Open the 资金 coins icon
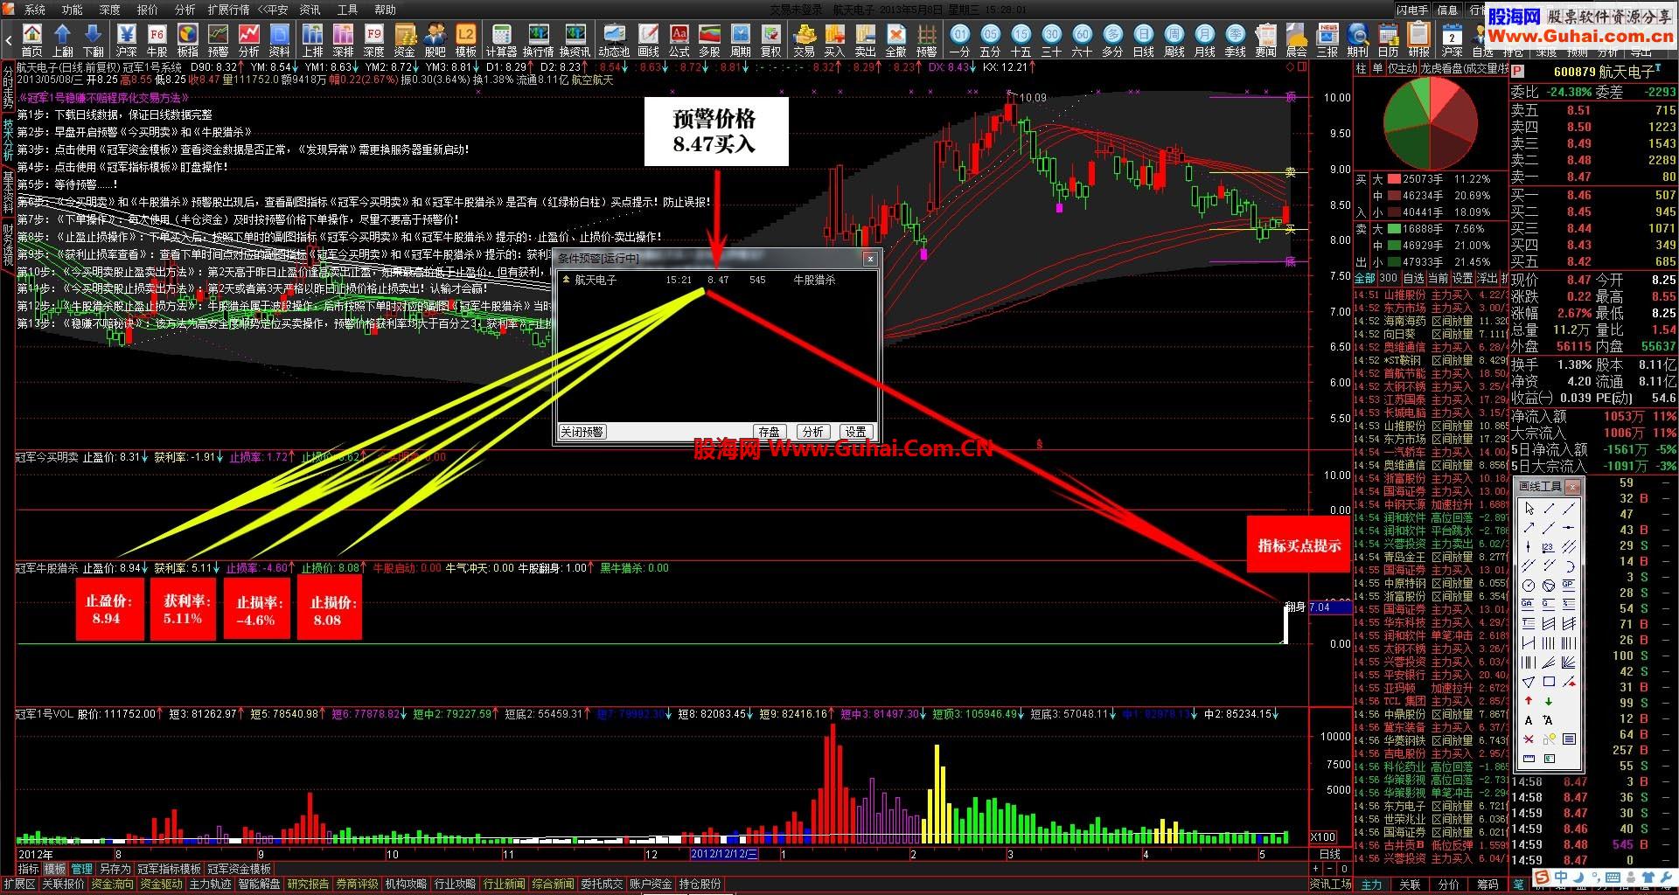Screen dimensions: 1679x895 click(x=405, y=39)
